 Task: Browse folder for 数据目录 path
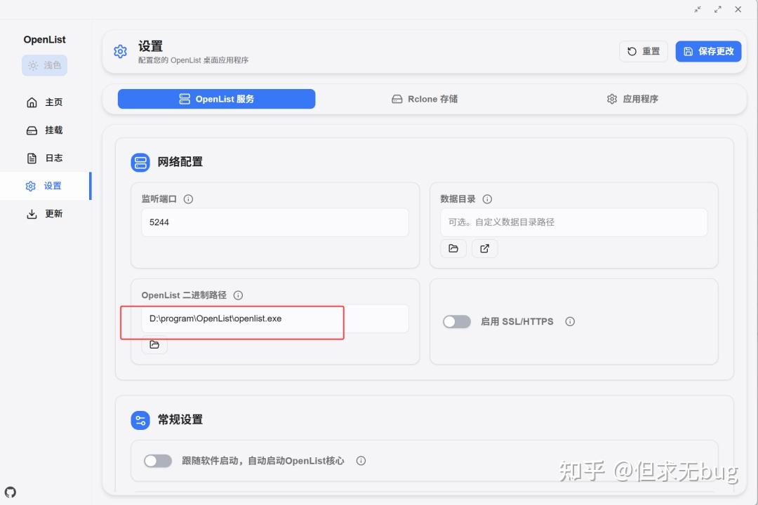coord(453,248)
